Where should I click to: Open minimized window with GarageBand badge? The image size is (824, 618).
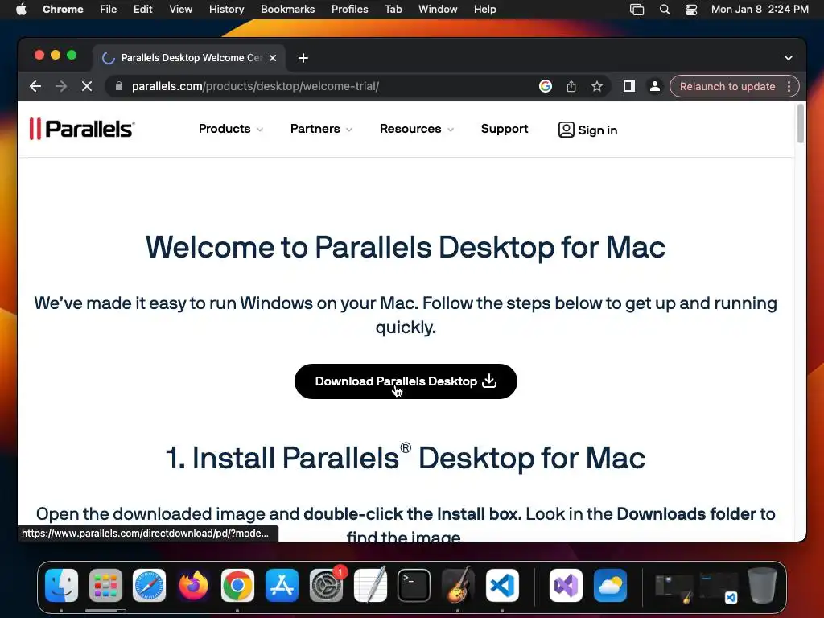tap(674, 587)
